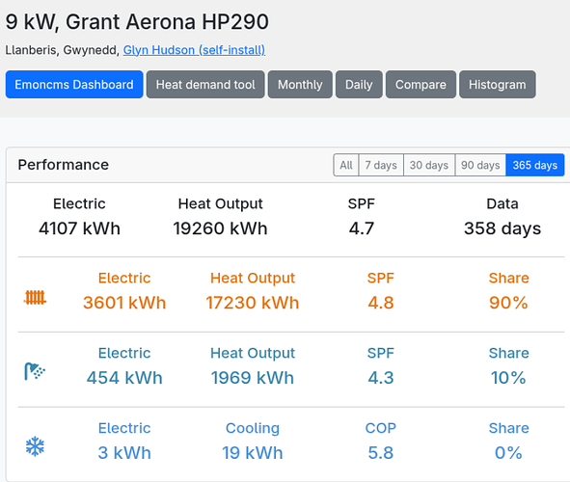Switch performance period to 30 days
570x482 pixels.
point(429,165)
